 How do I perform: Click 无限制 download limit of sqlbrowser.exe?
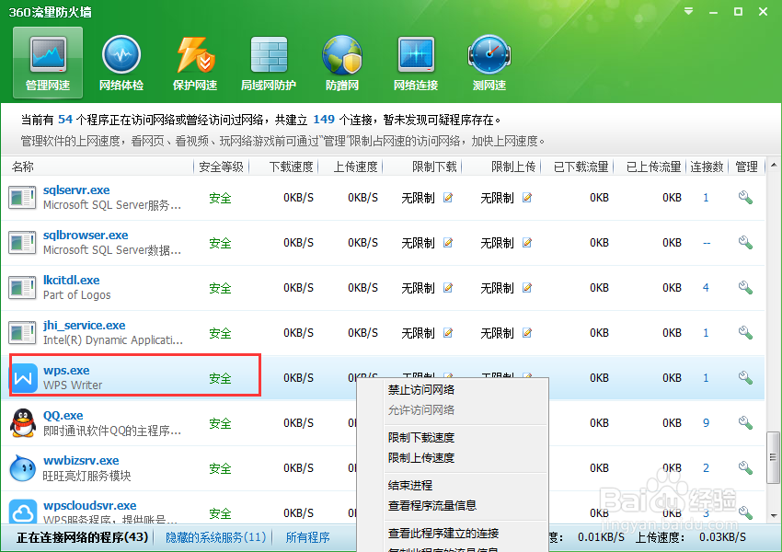418,243
